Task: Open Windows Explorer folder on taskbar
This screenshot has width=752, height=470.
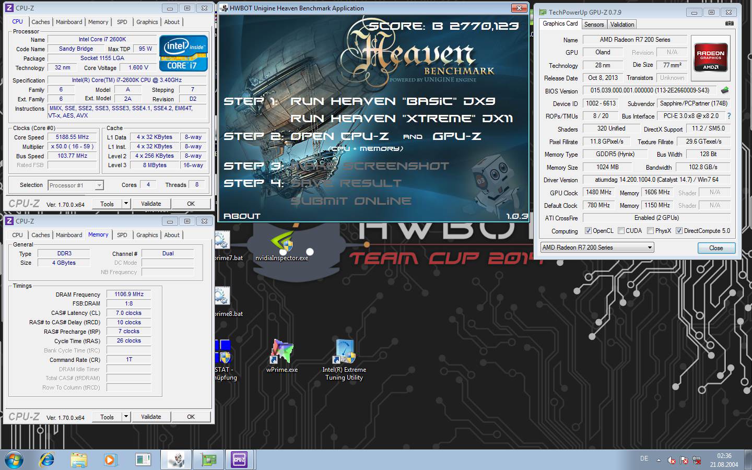Action: pos(79,460)
